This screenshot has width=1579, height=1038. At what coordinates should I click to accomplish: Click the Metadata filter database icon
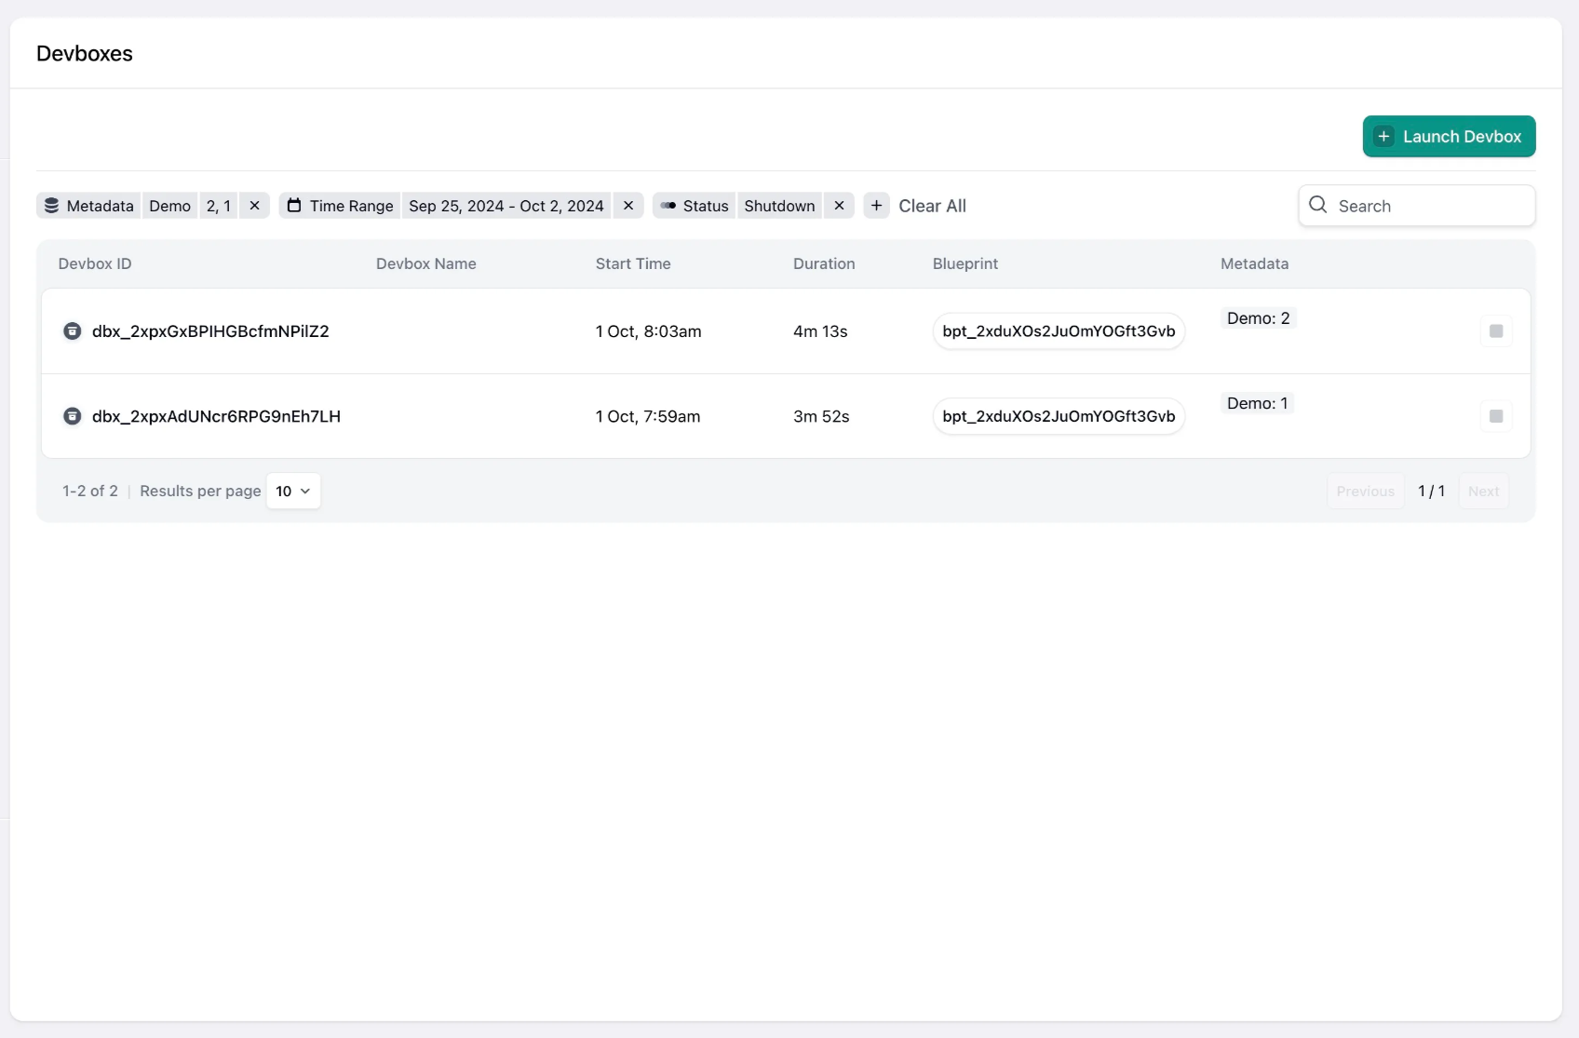pos(51,206)
